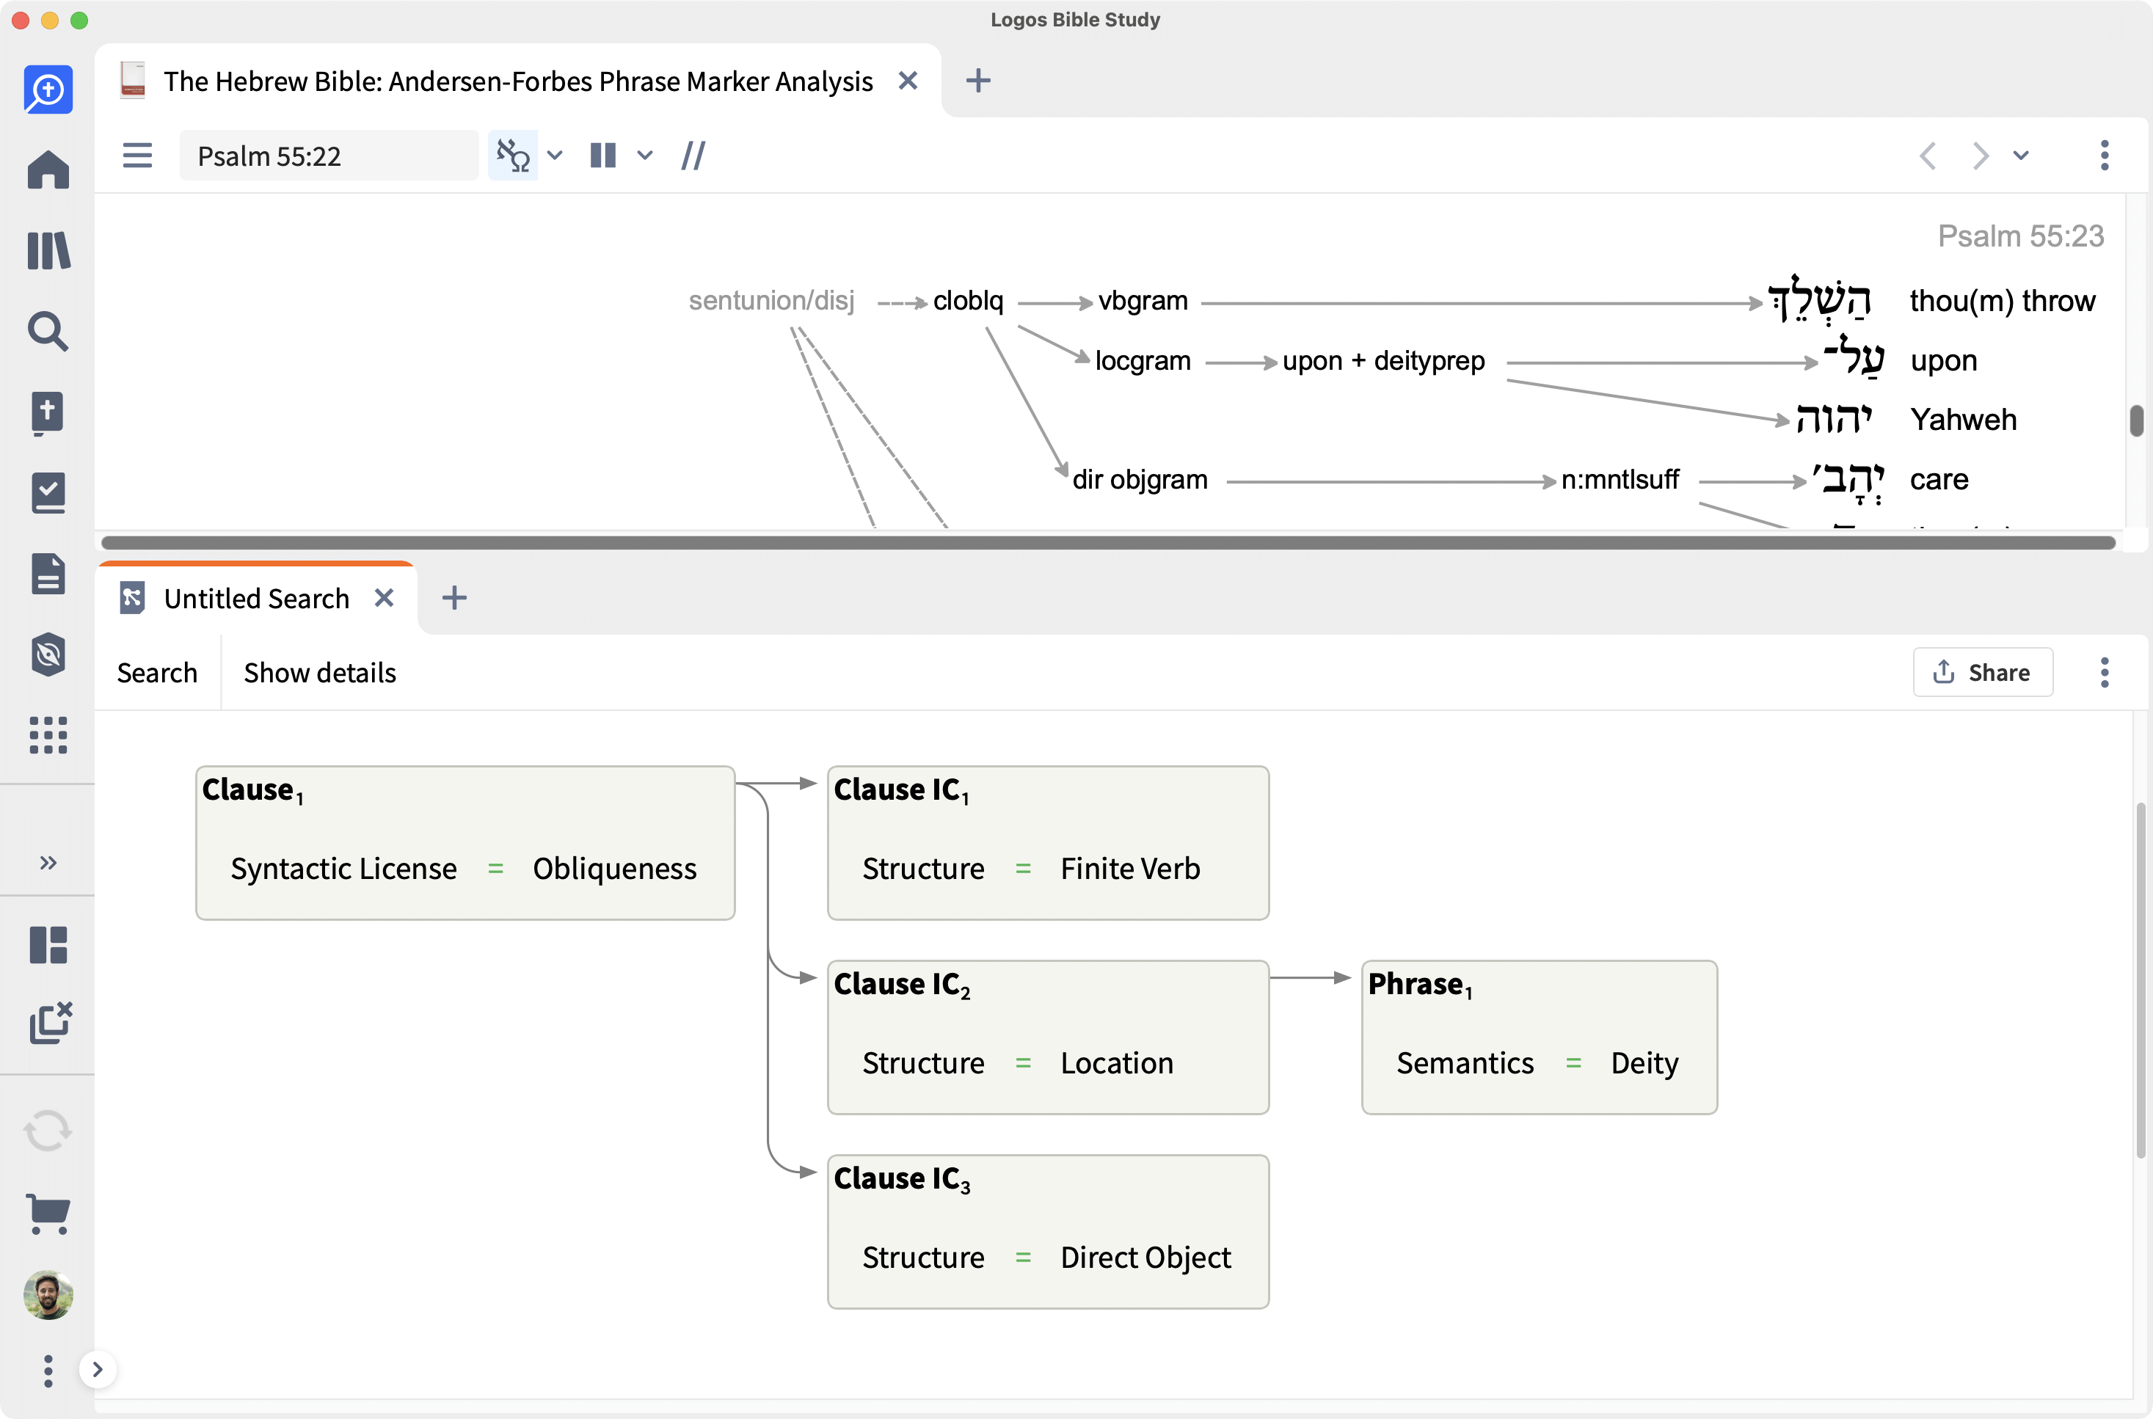Close the Andersen-Forbes Phrase Marker Analysis tab
Image resolution: width=2153 pixels, height=1419 pixels.
pyautogui.click(x=908, y=81)
